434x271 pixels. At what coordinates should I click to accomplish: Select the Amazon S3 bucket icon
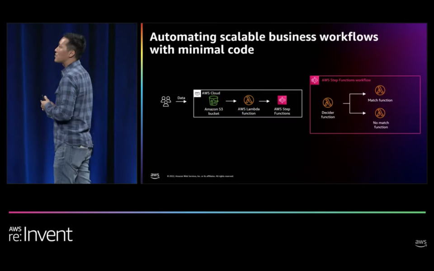point(213,101)
